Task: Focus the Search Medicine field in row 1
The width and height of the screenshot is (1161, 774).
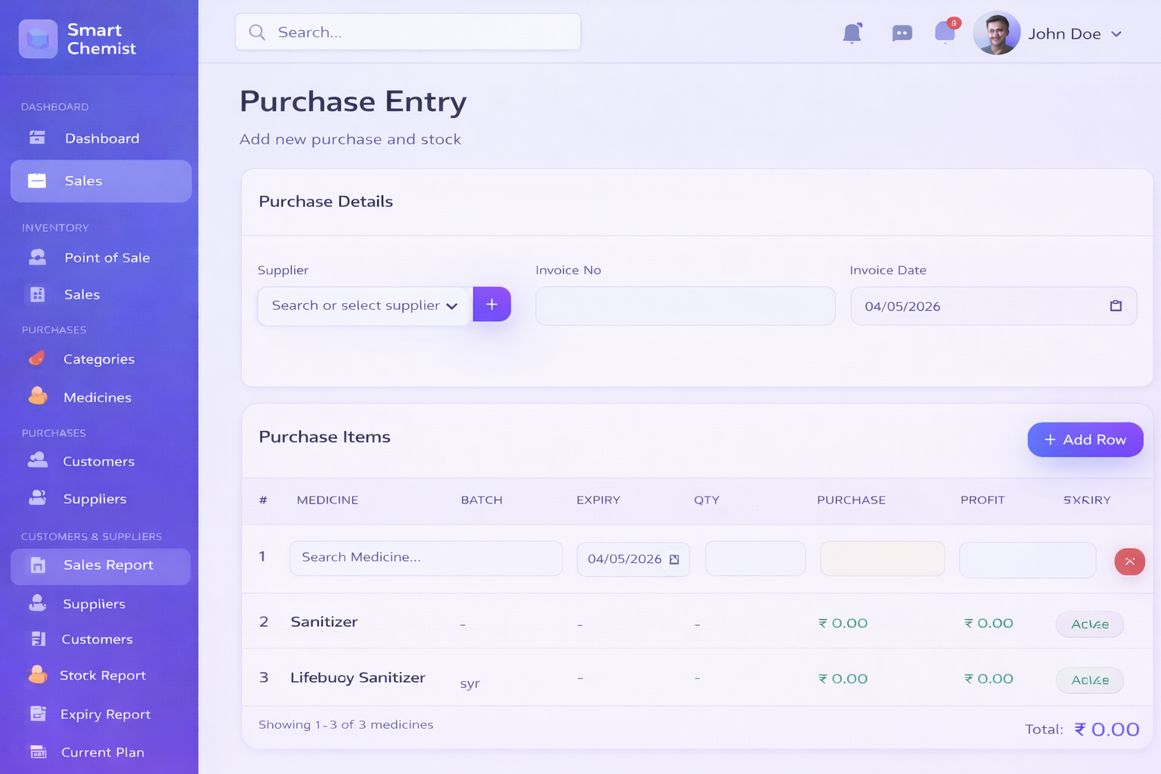Action: click(x=426, y=558)
